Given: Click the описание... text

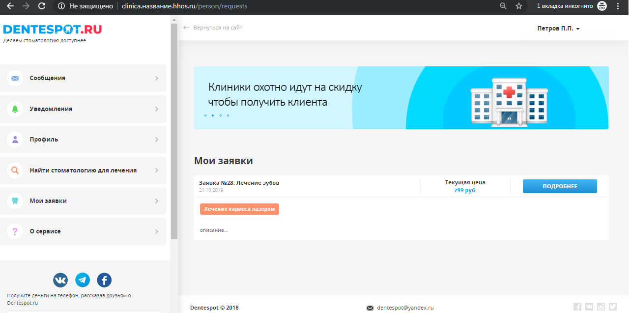Looking at the screenshot, I should [x=214, y=230].
